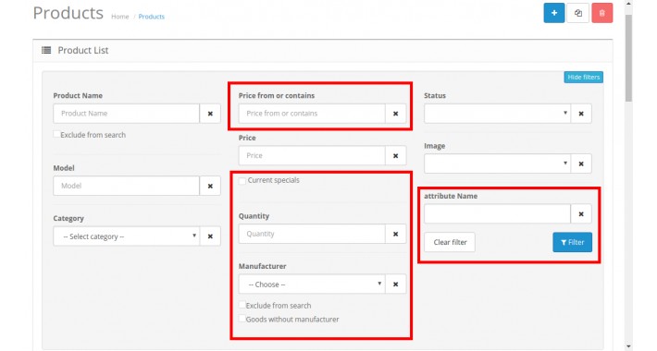Screen dimensions: 657x351
Task: Click the copy product icon button
Action: click(x=577, y=13)
